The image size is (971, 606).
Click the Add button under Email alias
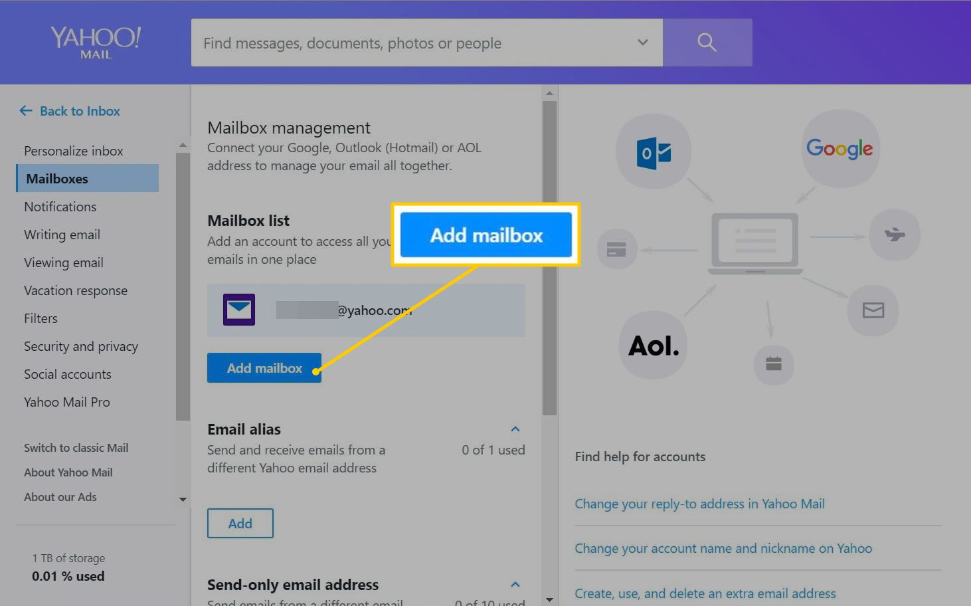[x=240, y=524]
